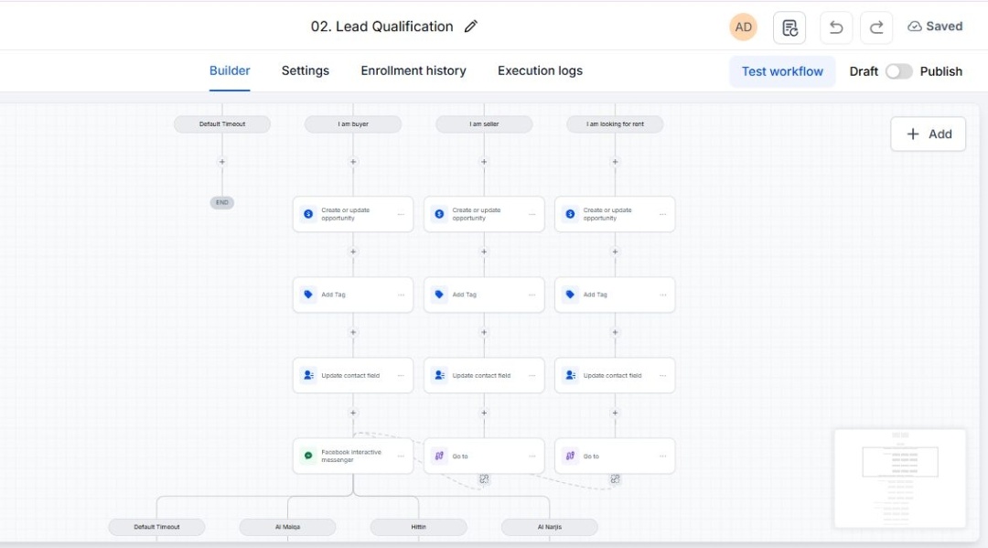Viewport: 988px width, 548px height.
Task: Open buyer Create or update opportunity node
Action: click(x=353, y=214)
